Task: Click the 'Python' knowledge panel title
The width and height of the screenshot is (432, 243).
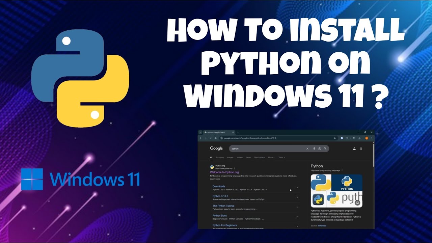Action: click(x=317, y=166)
